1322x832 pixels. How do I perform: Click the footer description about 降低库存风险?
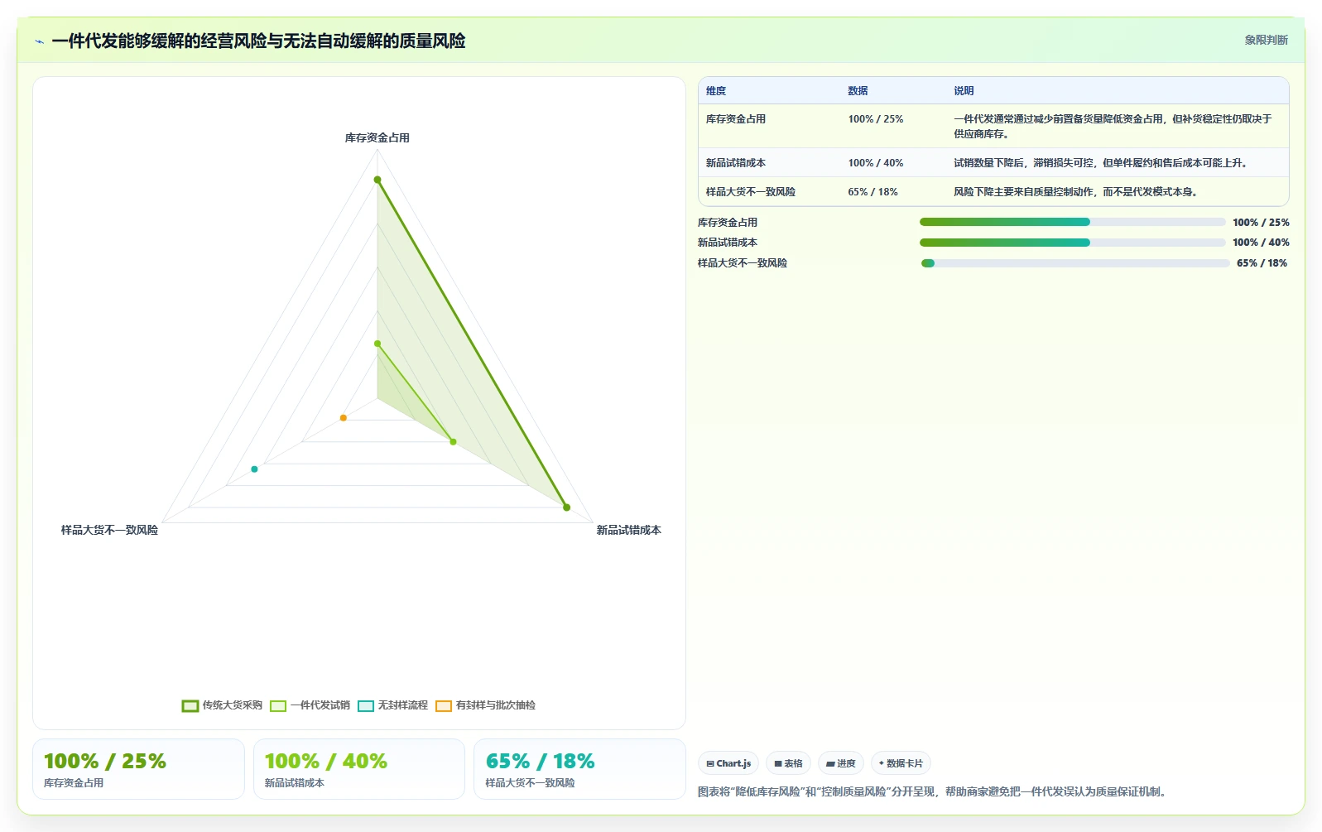pos(934,792)
